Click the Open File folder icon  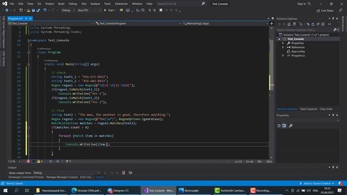tap(28, 10)
